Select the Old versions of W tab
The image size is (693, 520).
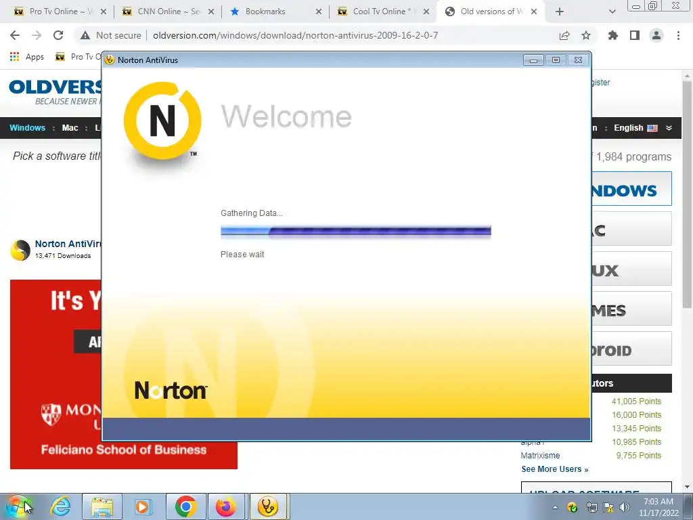[491, 12]
